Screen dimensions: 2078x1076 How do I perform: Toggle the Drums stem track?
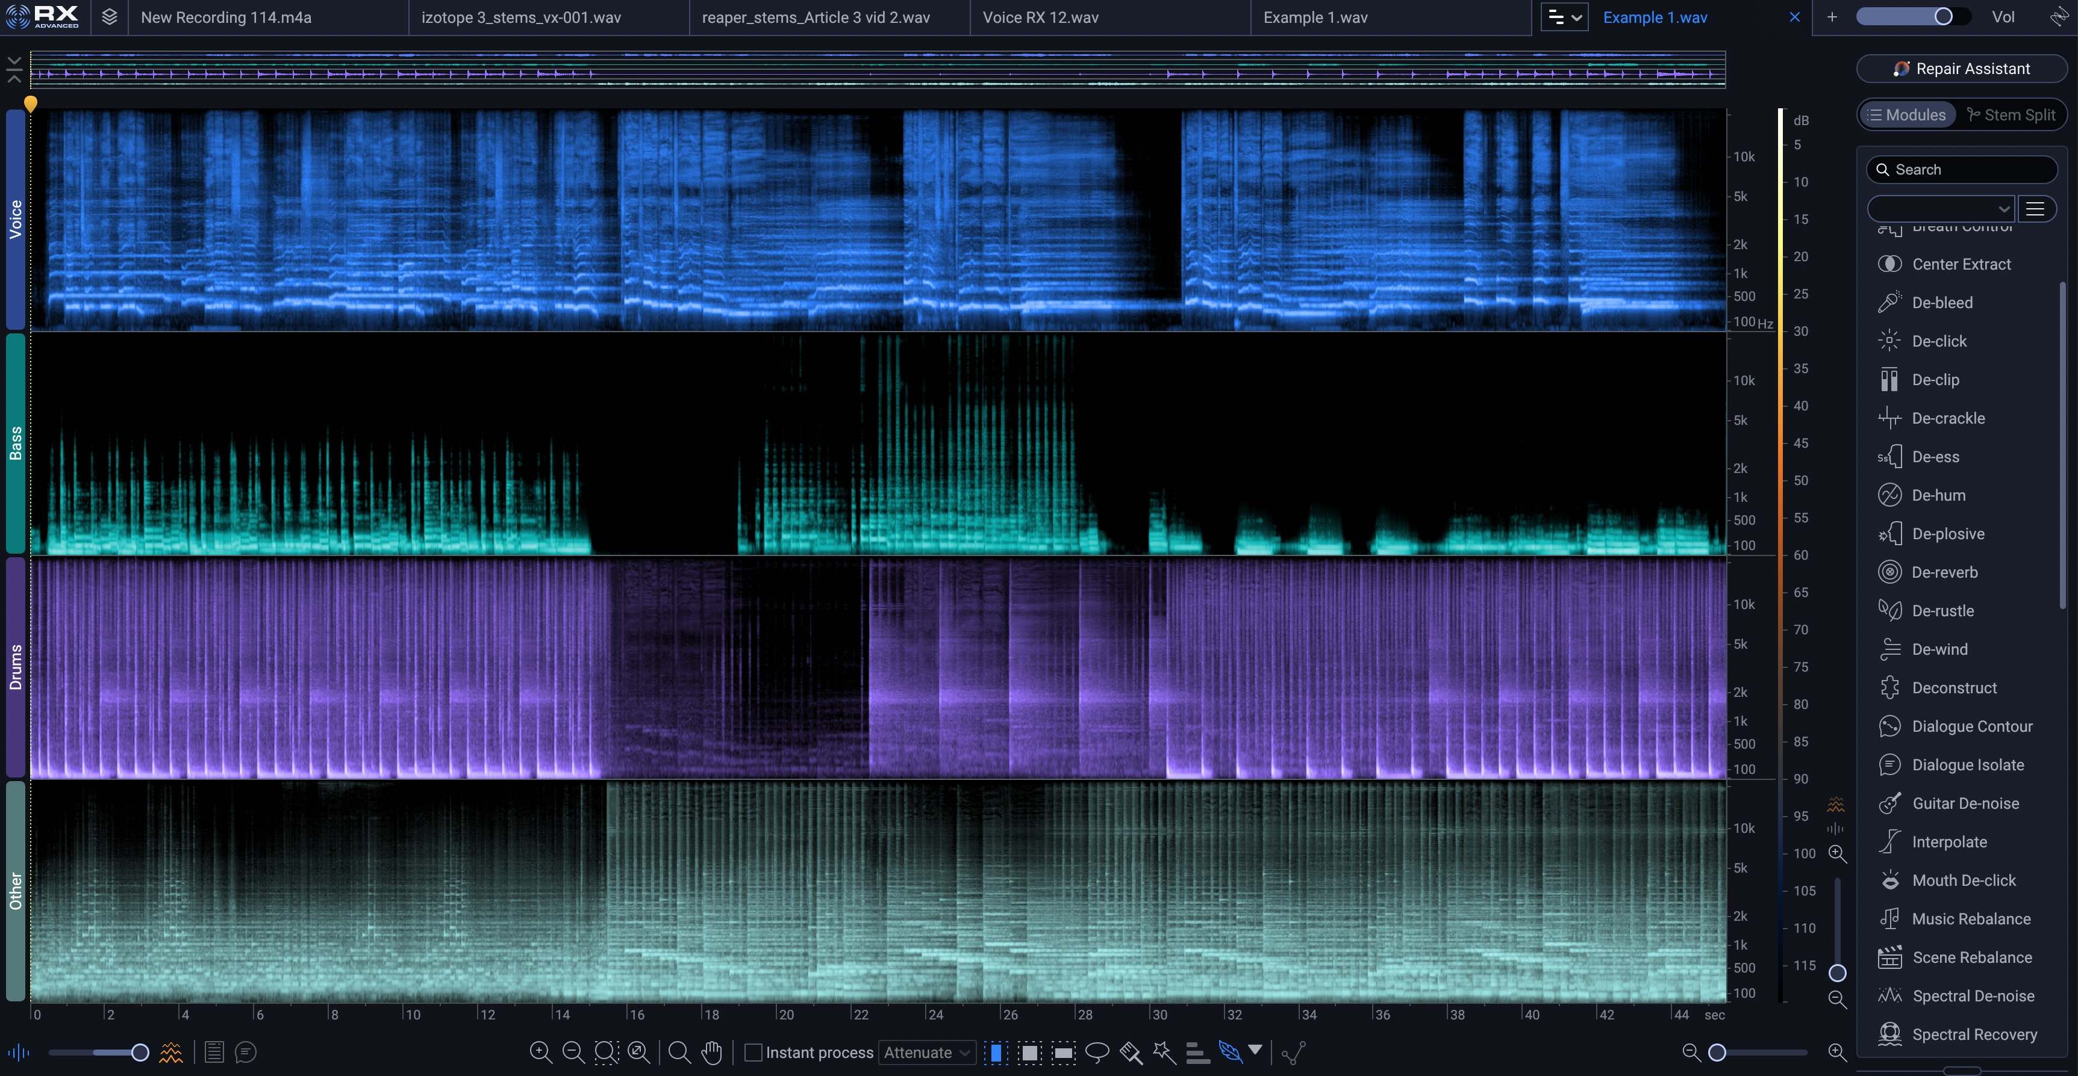[15, 667]
